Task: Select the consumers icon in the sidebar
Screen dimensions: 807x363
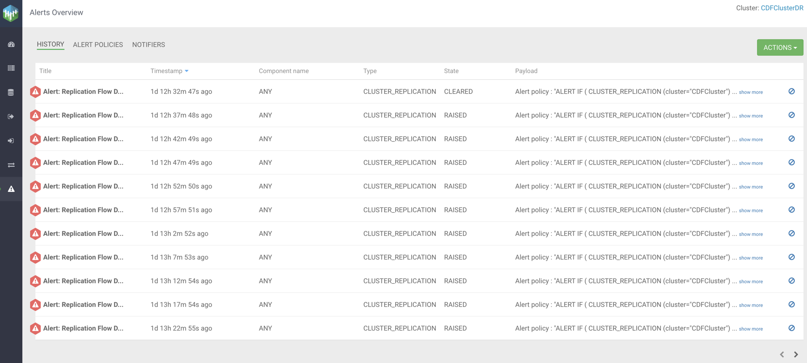Action: pos(11,141)
